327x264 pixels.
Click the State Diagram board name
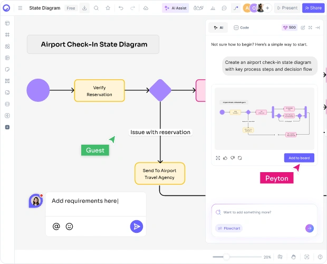coord(45,8)
